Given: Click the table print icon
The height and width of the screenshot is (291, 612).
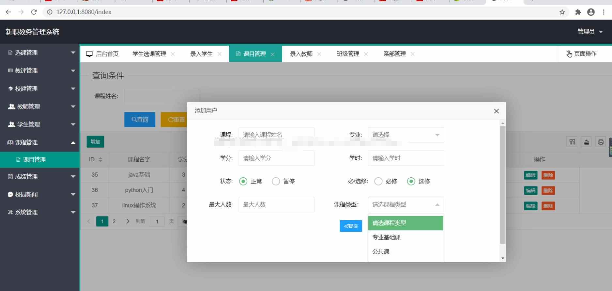Looking at the screenshot, I should coord(601,142).
